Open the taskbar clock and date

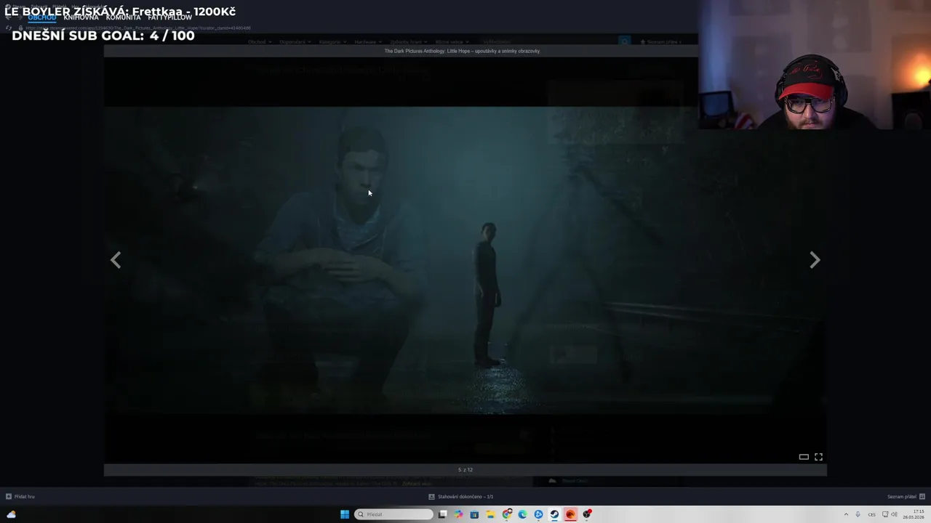point(914,514)
